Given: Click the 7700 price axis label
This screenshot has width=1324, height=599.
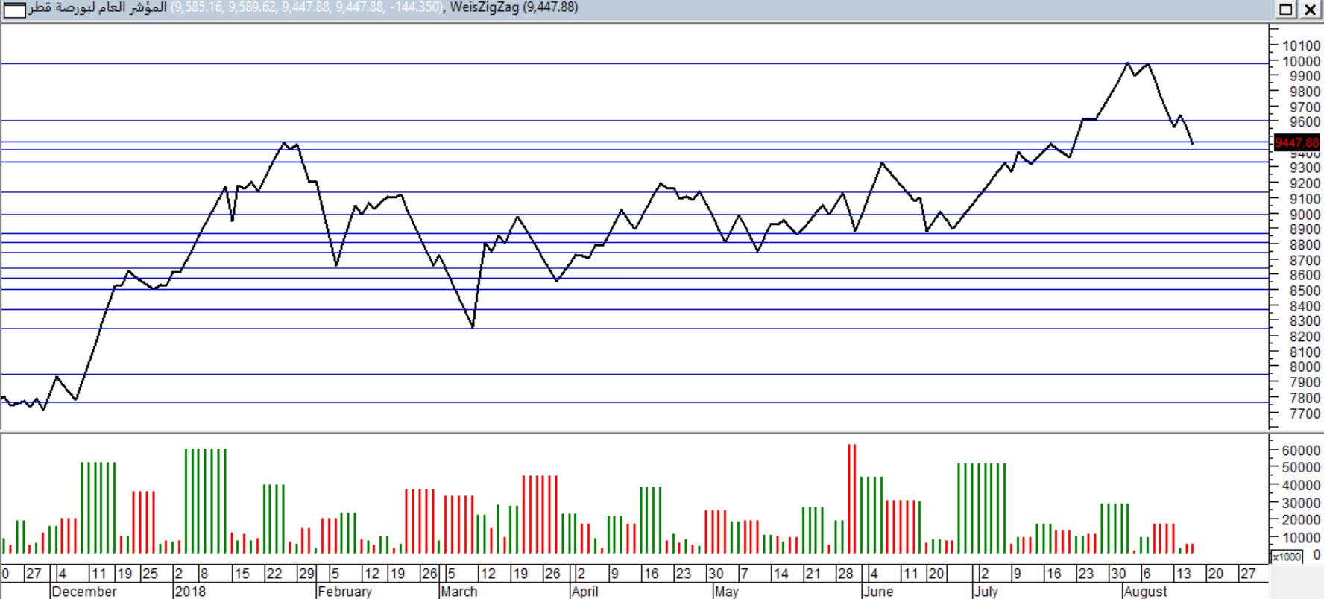Looking at the screenshot, I should pyautogui.click(x=1305, y=413).
